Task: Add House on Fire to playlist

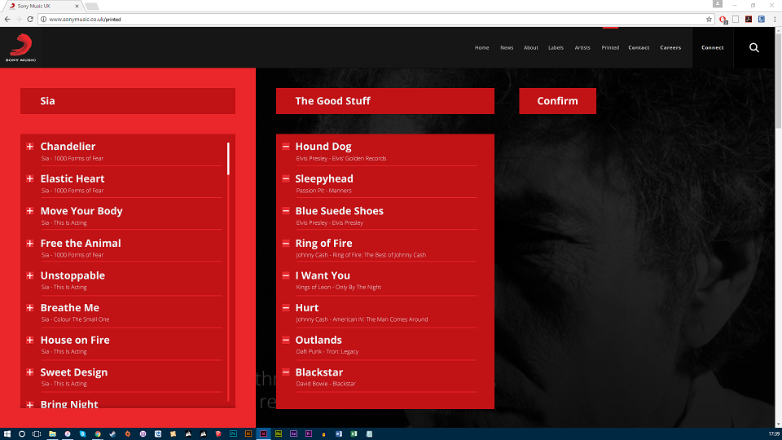Action: click(x=30, y=340)
